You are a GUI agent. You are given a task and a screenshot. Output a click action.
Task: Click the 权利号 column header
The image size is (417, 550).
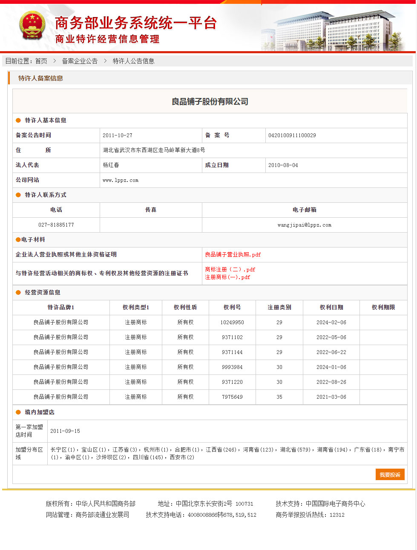click(x=232, y=308)
